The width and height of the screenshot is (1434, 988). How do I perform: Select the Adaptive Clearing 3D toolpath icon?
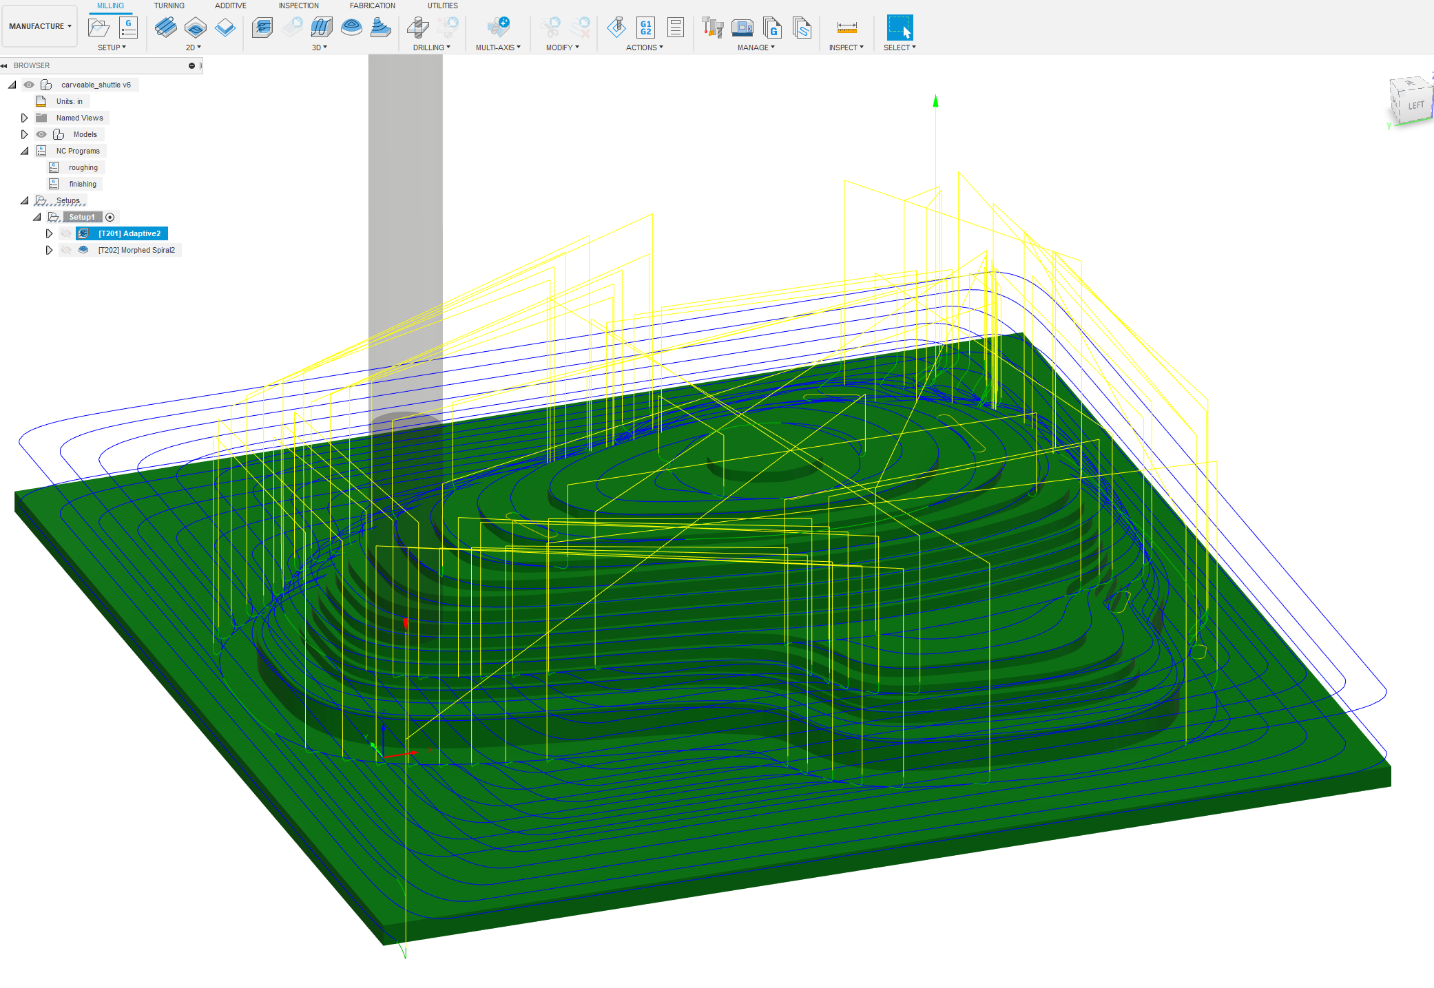(262, 28)
